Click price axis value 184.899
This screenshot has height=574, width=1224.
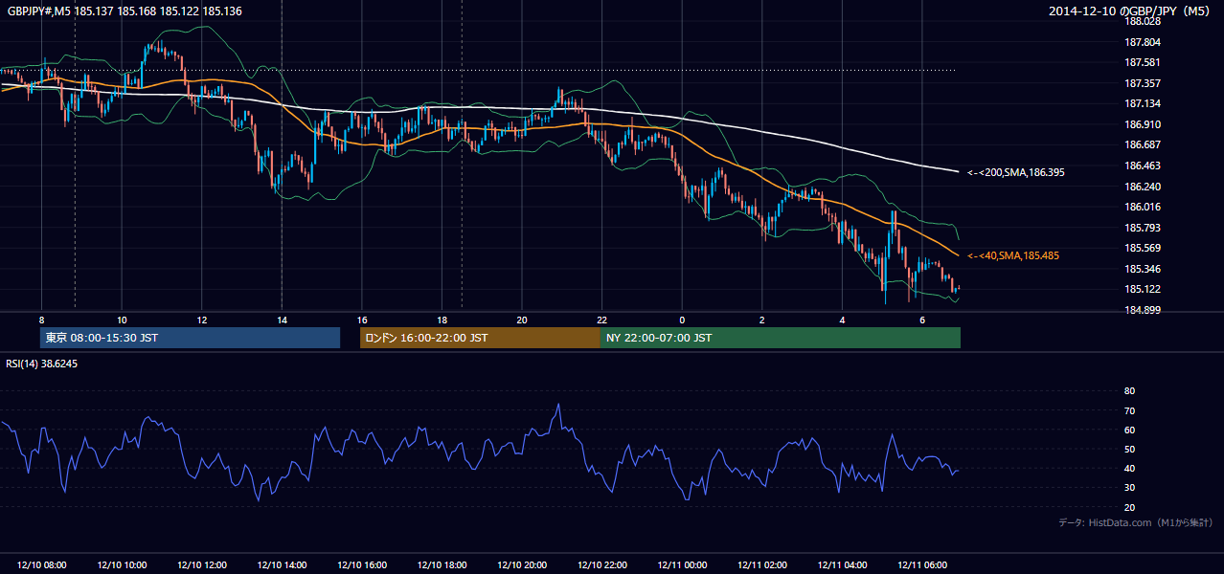tap(1143, 310)
